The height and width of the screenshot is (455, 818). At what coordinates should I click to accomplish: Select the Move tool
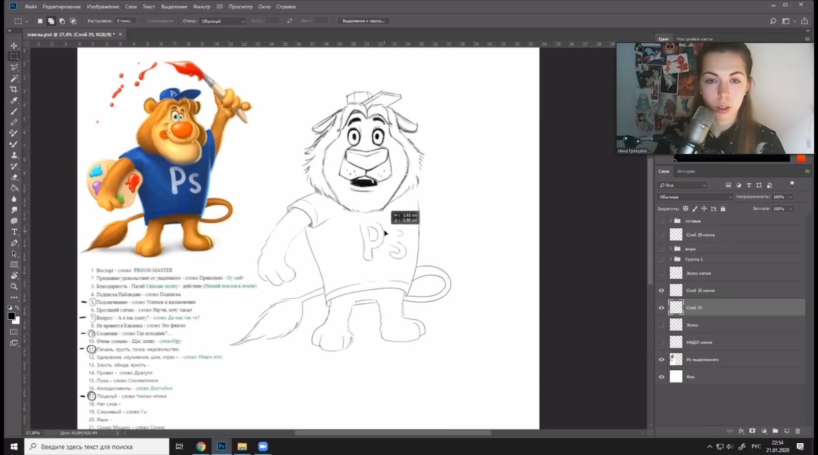[x=14, y=46]
